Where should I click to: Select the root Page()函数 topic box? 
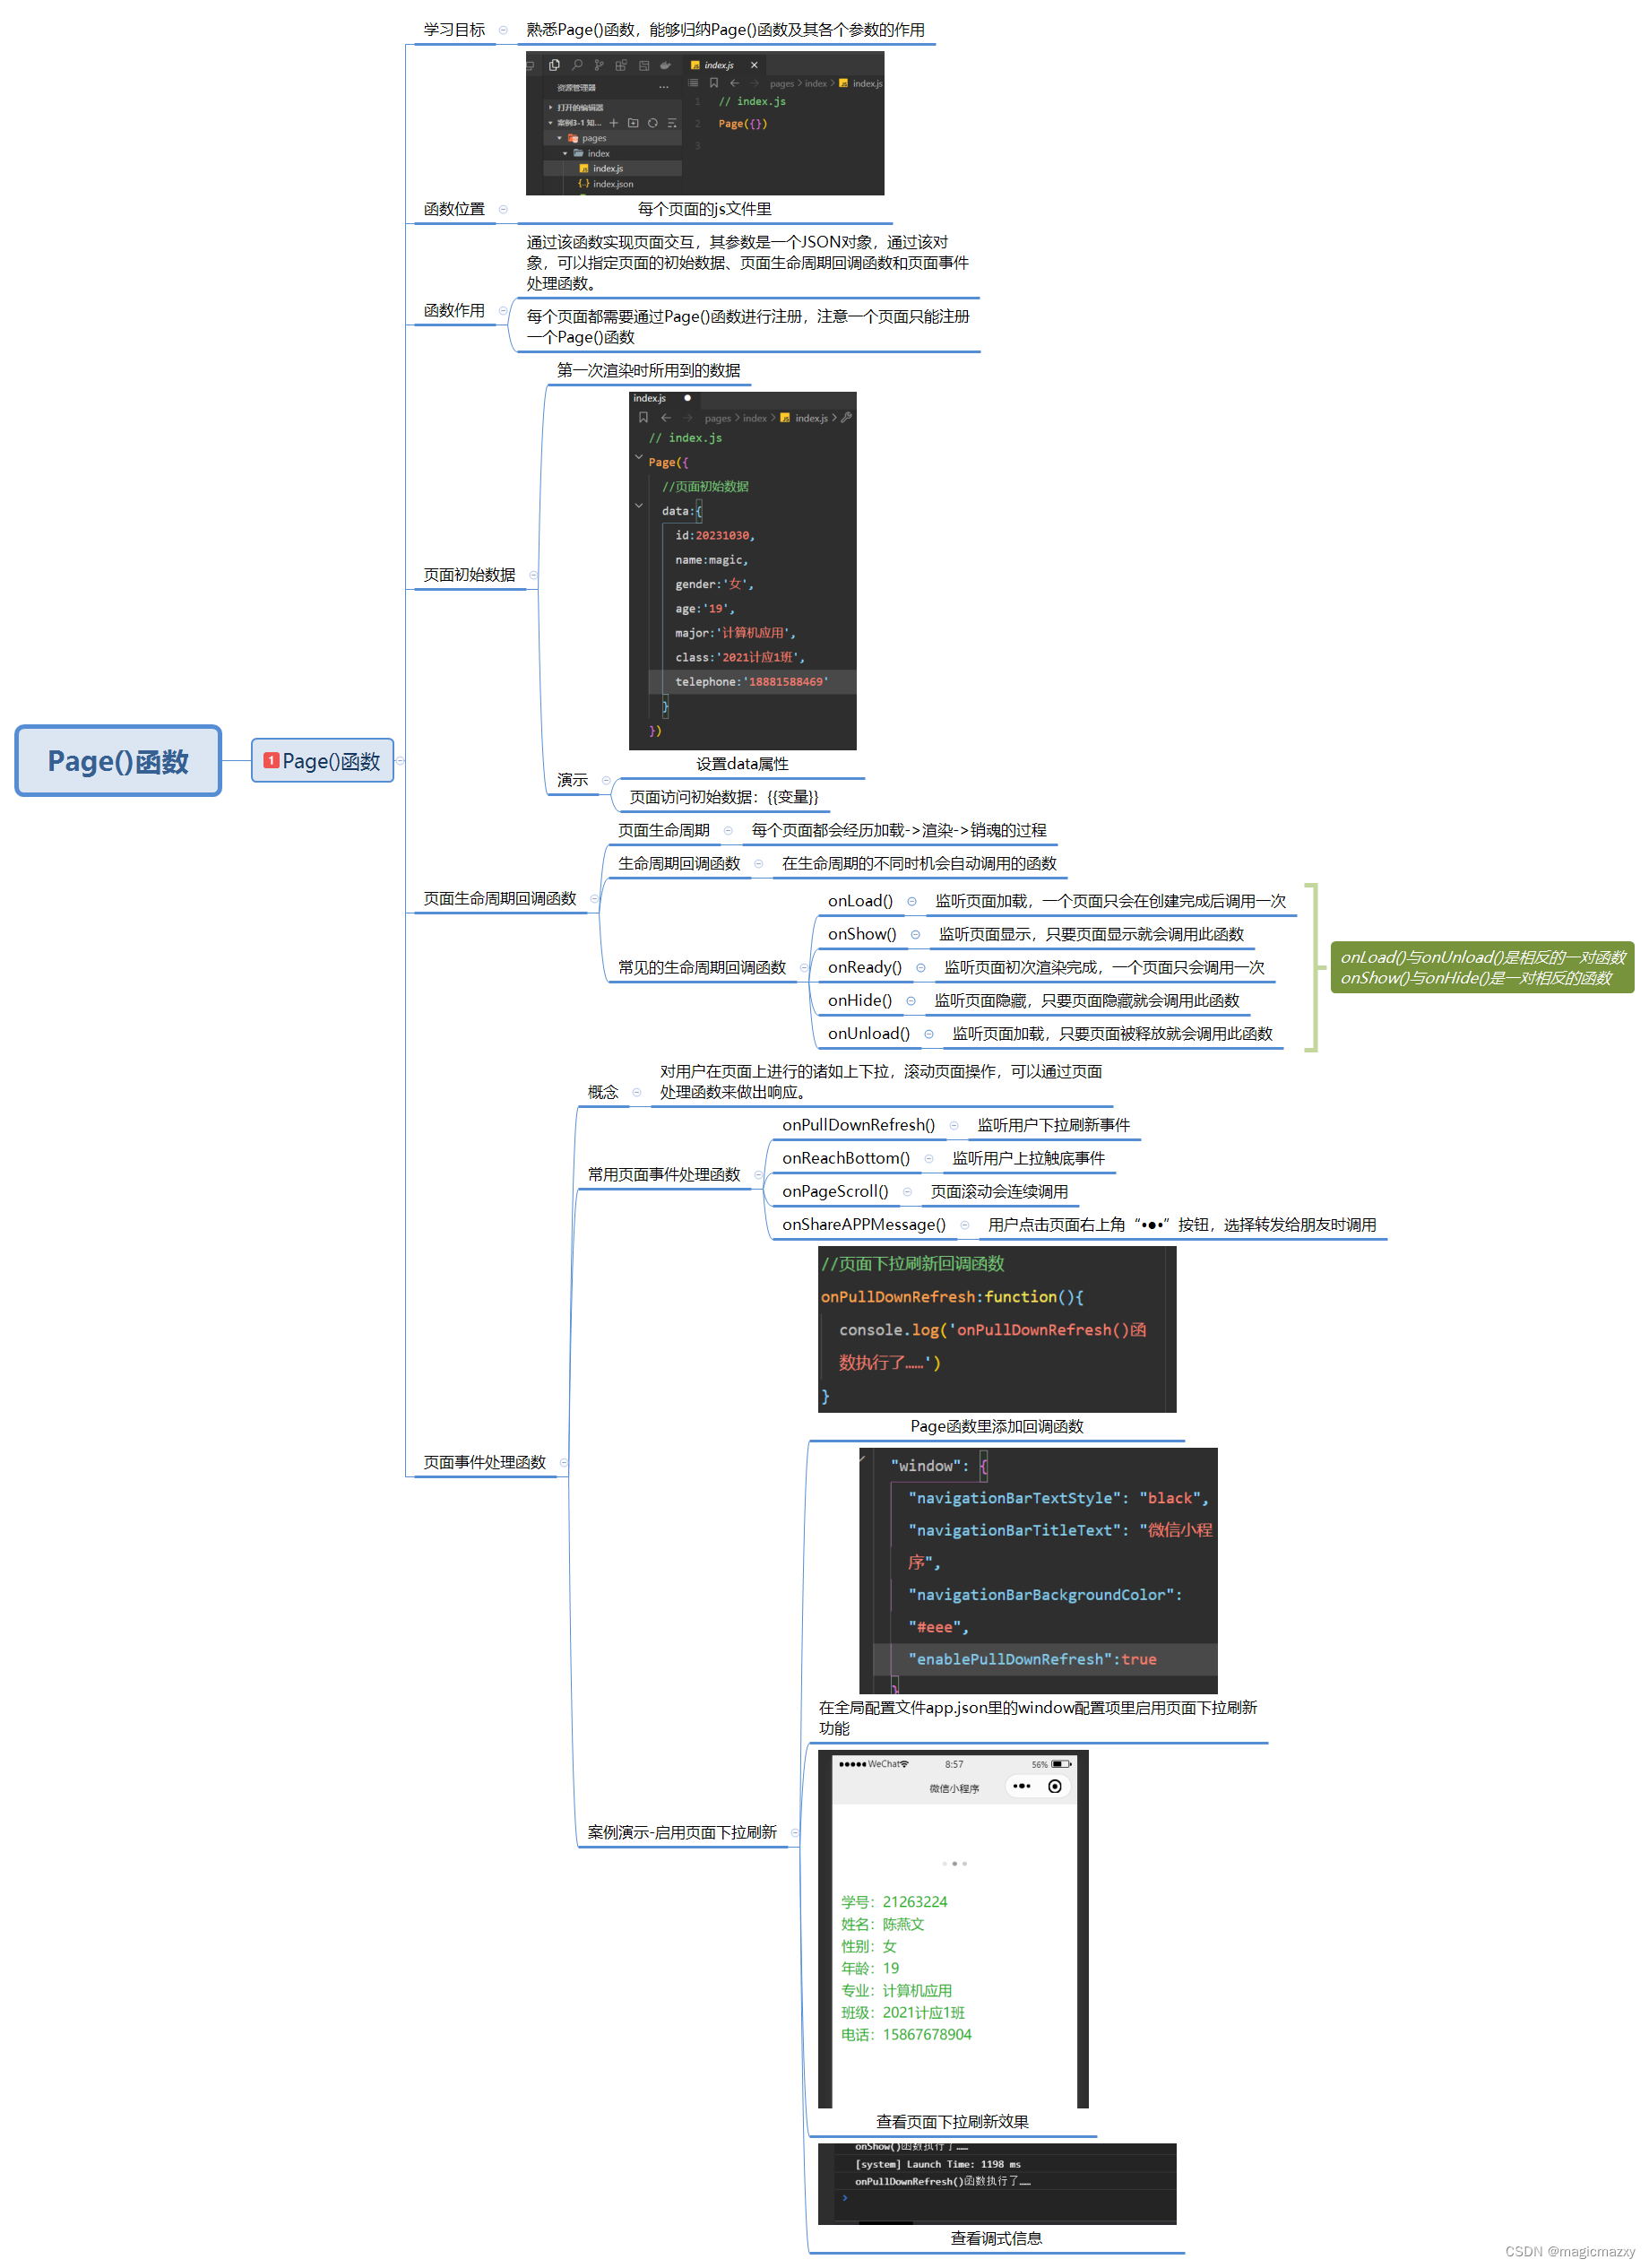[x=118, y=761]
